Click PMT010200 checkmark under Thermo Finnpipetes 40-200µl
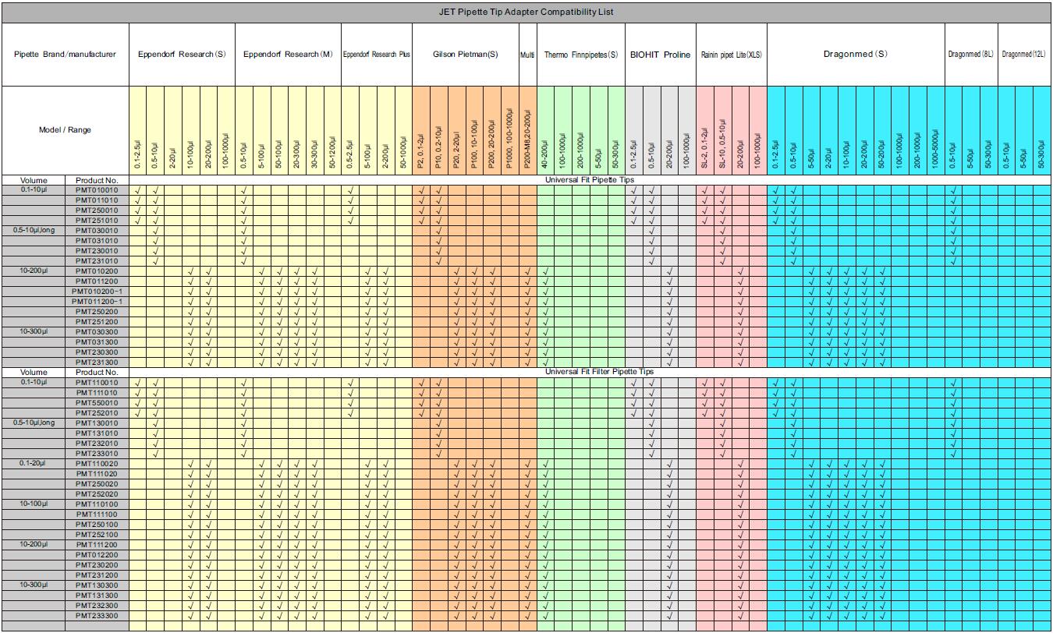1053x633 pixels. click(x=545, y=271)
